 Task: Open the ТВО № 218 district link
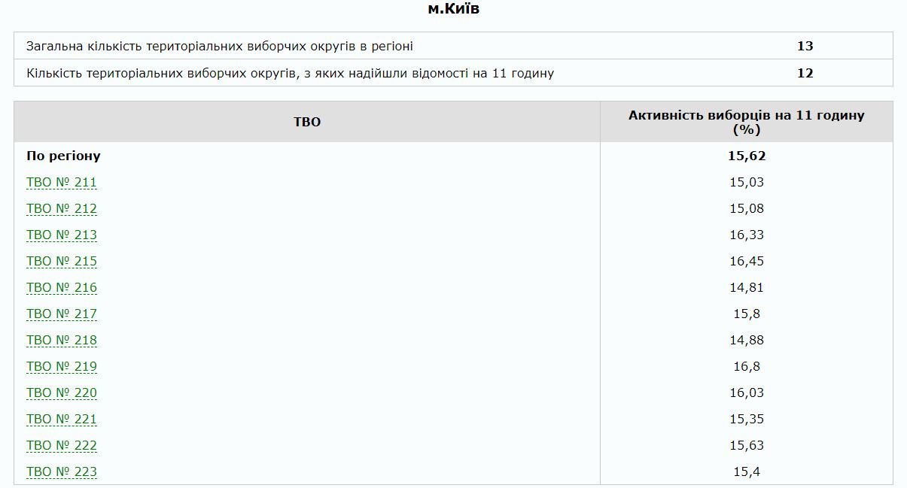point(62,340)
